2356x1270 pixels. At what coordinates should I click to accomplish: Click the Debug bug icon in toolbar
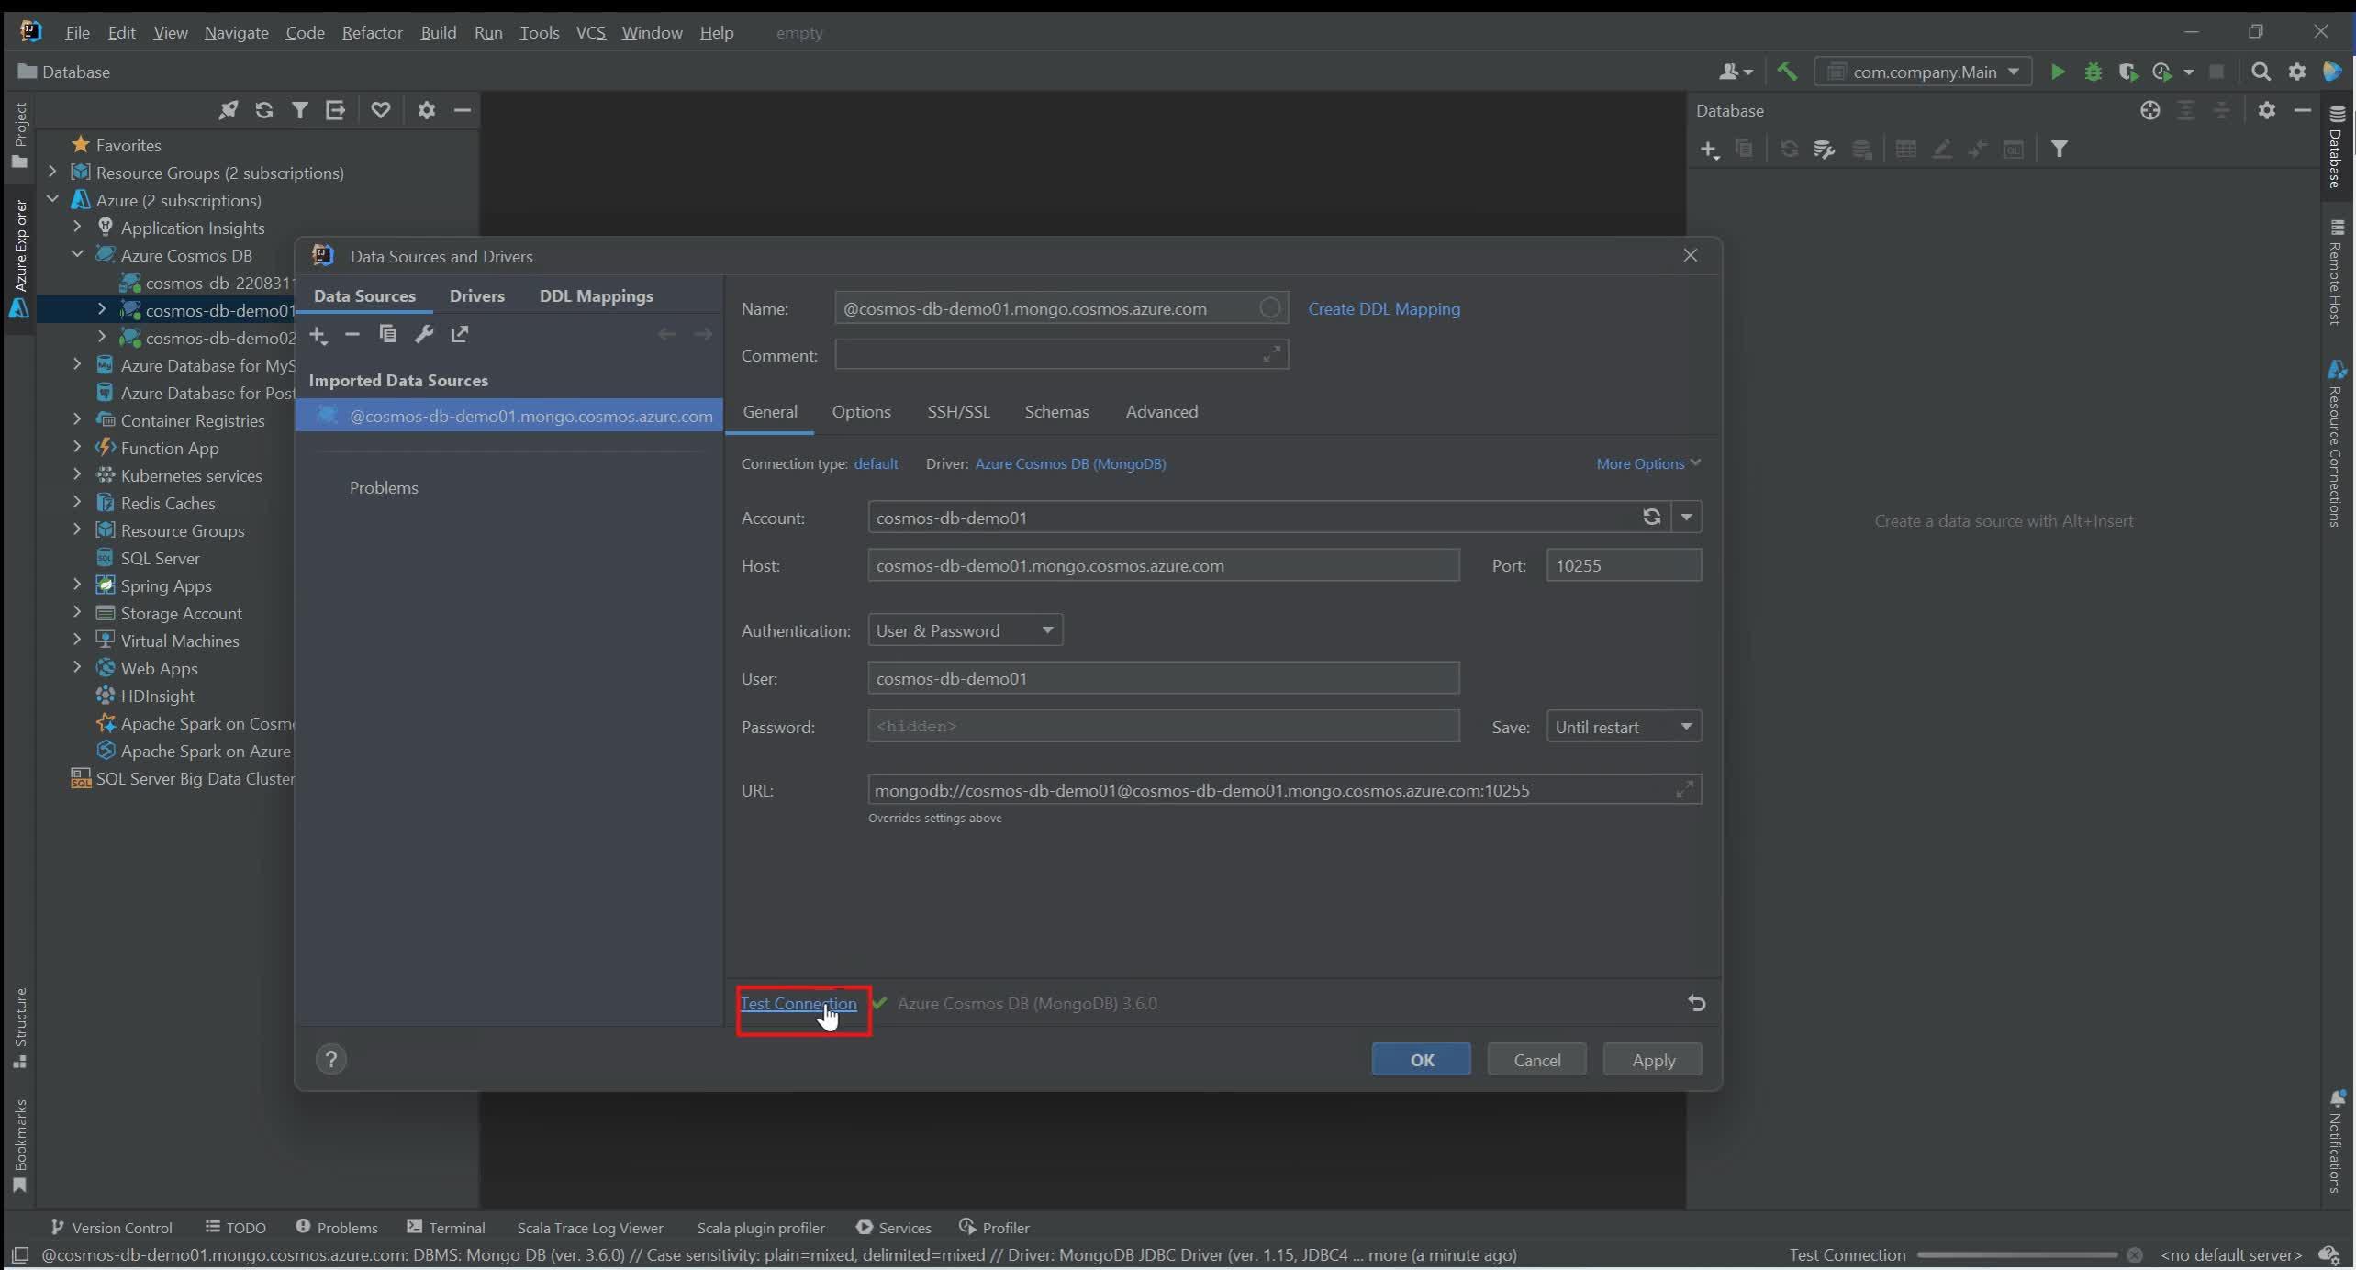2094,72
